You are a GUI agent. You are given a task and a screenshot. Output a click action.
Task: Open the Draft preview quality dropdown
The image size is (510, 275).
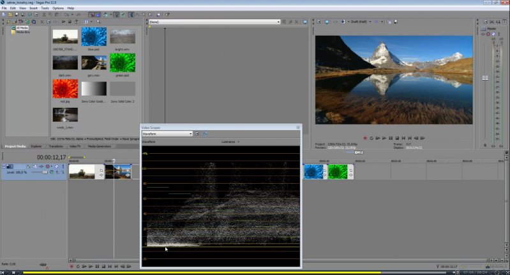click(x=361, y=22)
